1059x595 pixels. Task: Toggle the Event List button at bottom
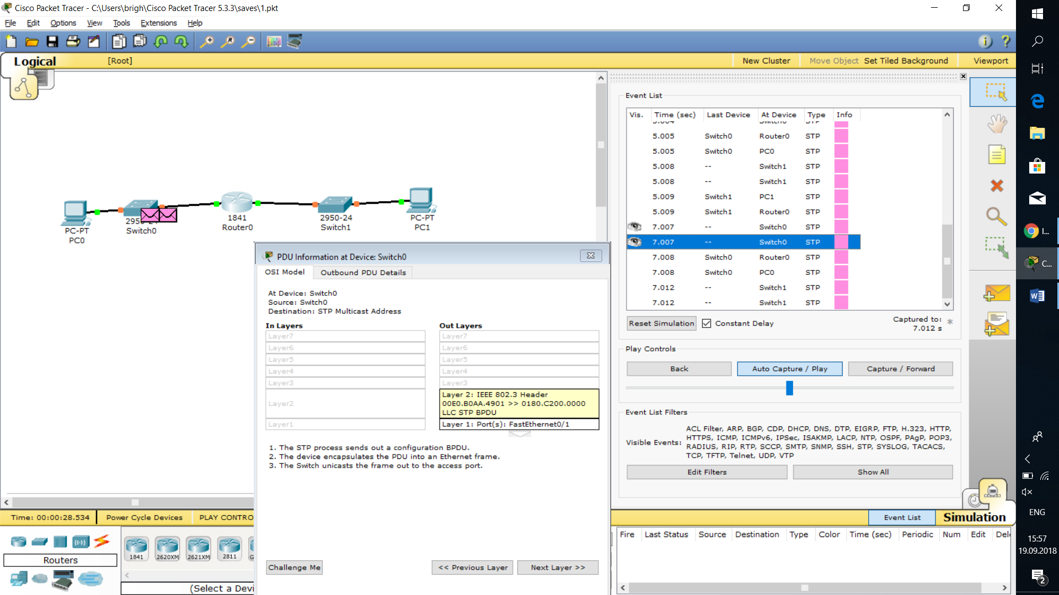(x=902, y=517)
